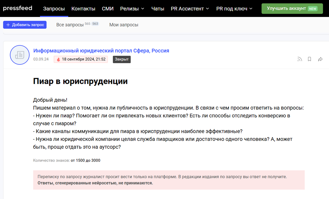Image resolution: width=329 pixels, height=199 pixels.
Task: Switch to the Контакты section
Action: pos(83,8)
